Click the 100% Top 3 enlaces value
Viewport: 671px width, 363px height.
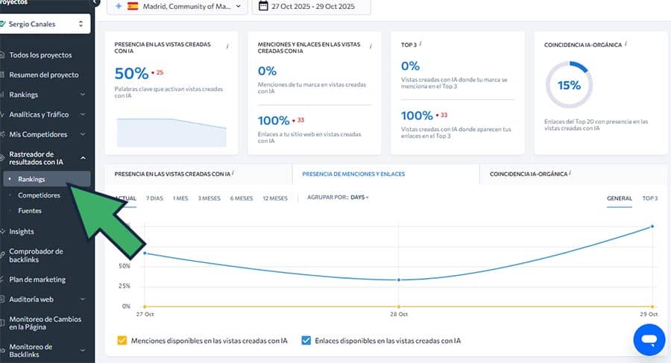pyautogui.click(x=417, y=116)
